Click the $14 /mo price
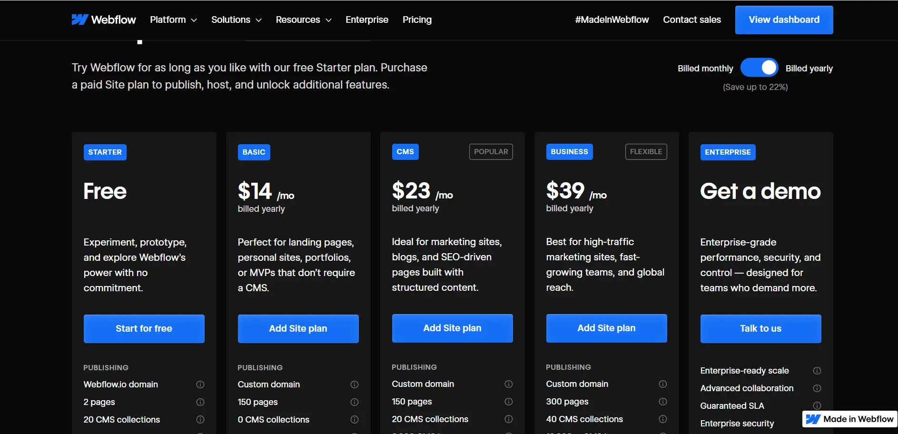The image size is (898, 434). point(266,192)
